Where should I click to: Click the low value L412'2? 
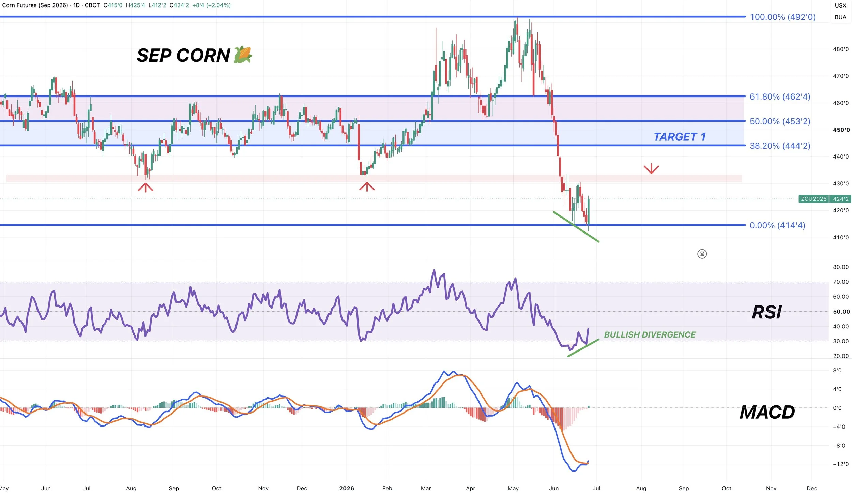[x=157, y=5]
